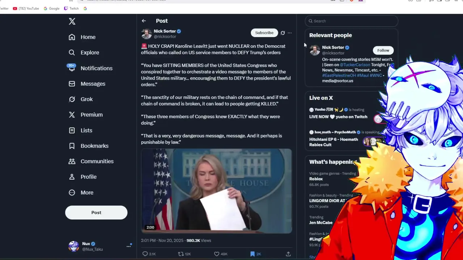Open Notifications bell icon
The height and width of the screenshot is (260, 463).
pyautogui.click(x=72, y=68)
